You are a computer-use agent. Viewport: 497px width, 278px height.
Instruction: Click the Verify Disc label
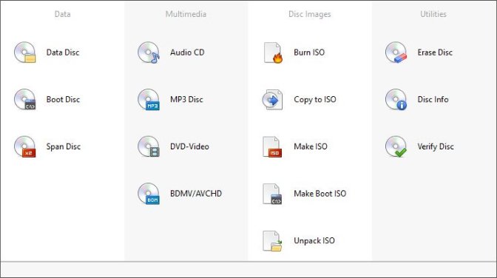coord(436,146)
